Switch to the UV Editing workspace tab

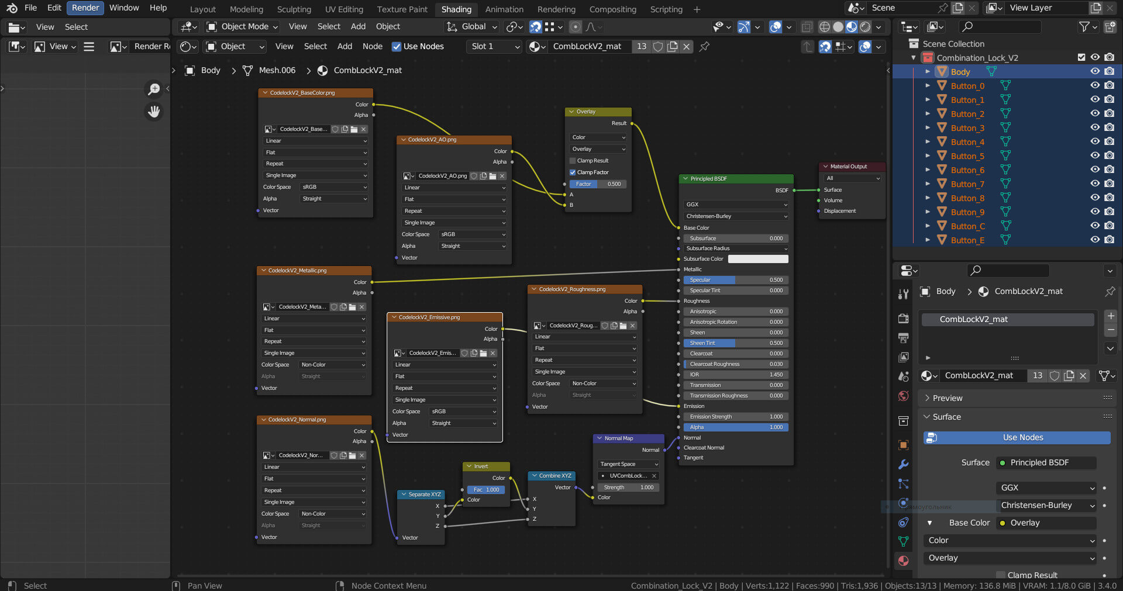pos(344,9)
